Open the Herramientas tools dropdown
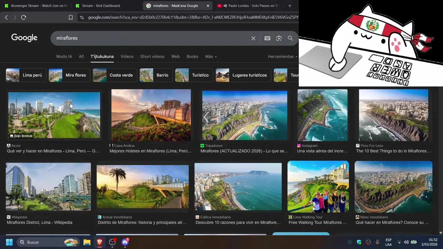Viewport: 443px width, 249px height. pos(282,56)
